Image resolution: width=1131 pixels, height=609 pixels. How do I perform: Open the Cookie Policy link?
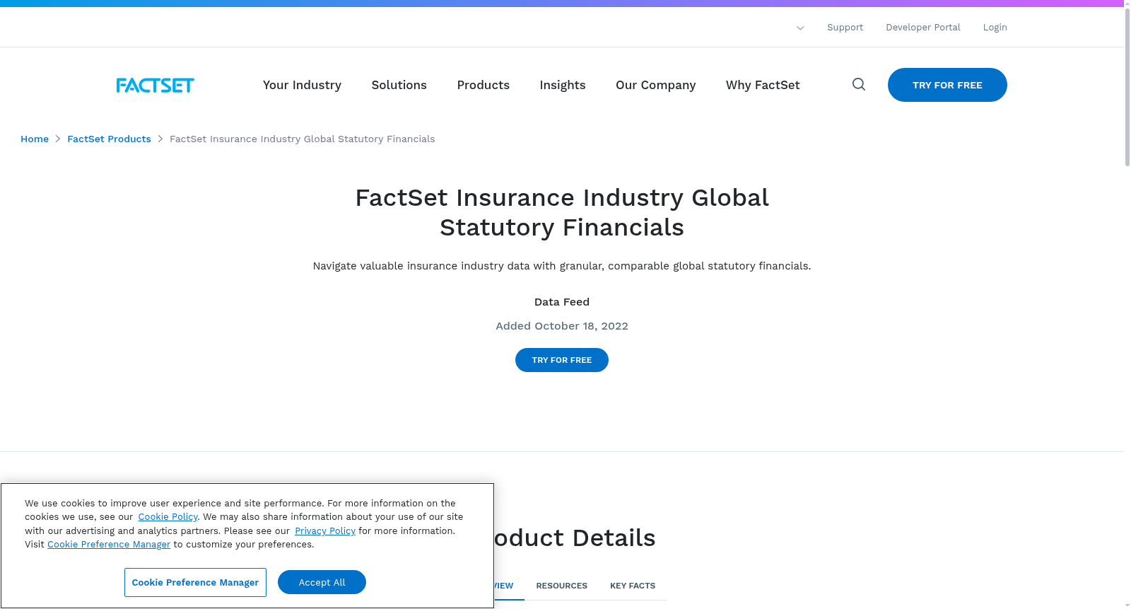tap(168, 517)
